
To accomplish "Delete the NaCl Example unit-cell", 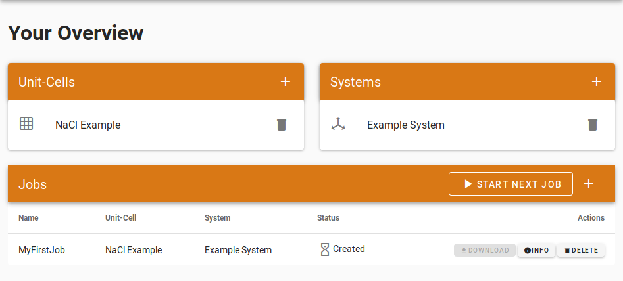I will [x=282, y=125].
